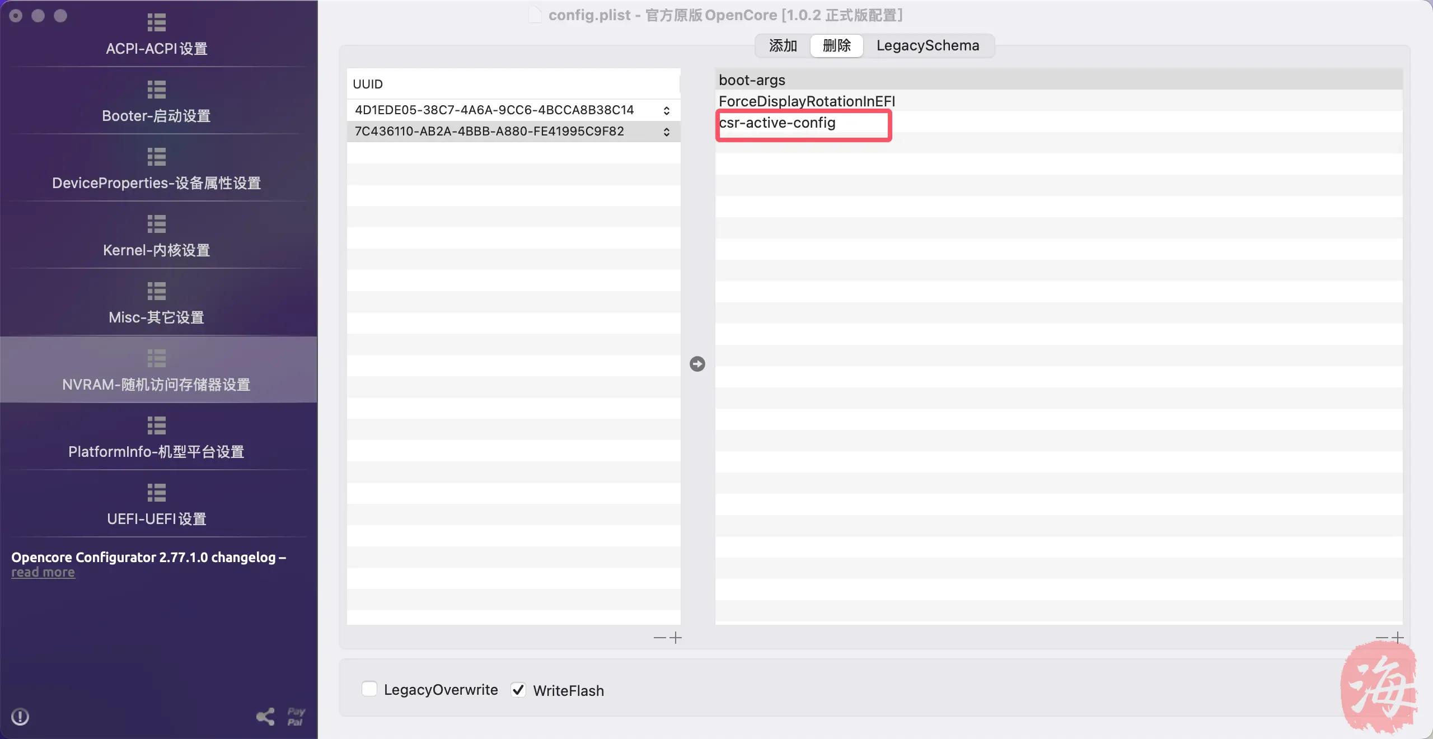1433x739 pixels.
Task: Open the changelog read more link
Action: coord(43,572)
